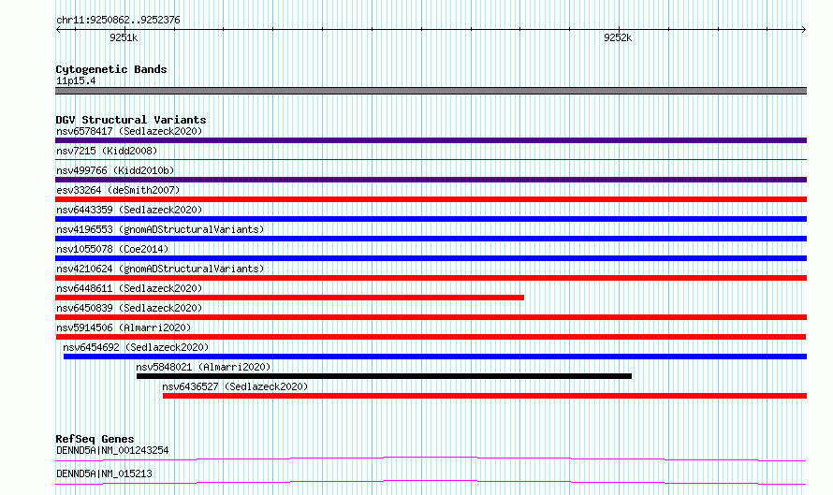This screenshot has height=495, width=833.
Task: Open variant label nsv6436527 (Sedlazeck2020)
Action: (235, 386)
